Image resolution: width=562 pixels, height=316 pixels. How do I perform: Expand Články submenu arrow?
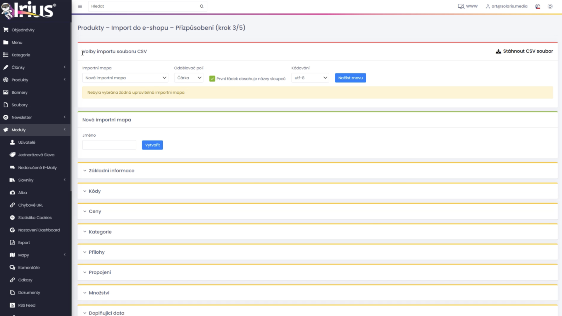[64, 67]
